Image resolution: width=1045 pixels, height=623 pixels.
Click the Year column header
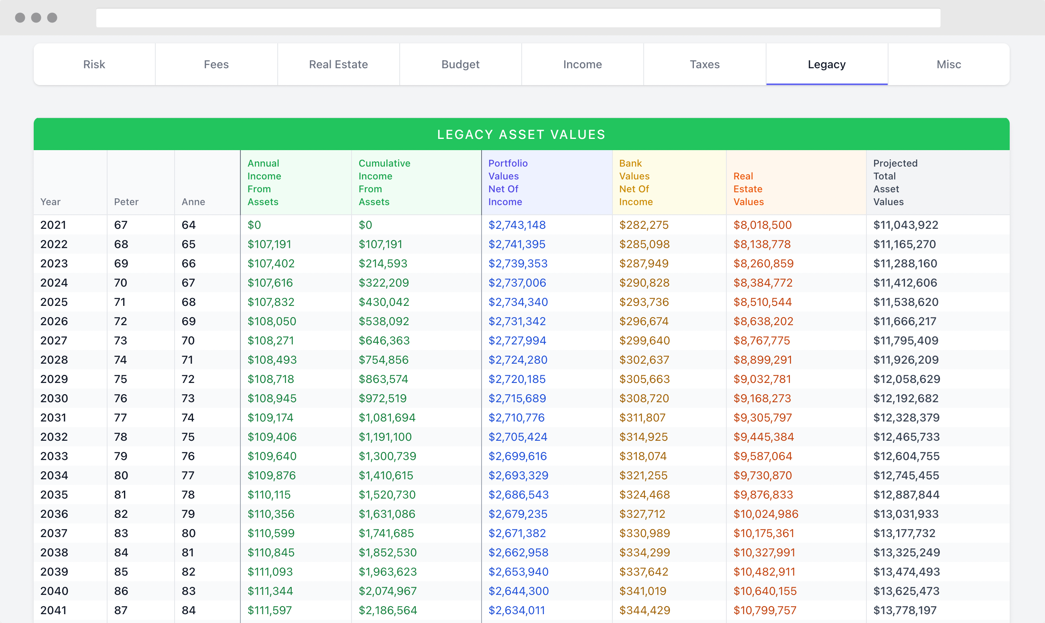pyautogui.click(x=50, y=202)
